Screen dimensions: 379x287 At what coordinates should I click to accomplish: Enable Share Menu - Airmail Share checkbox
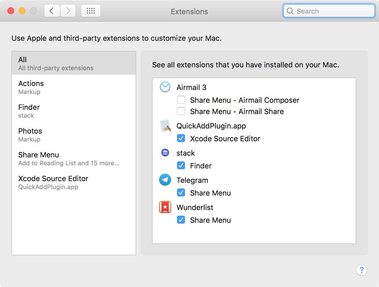181,111
